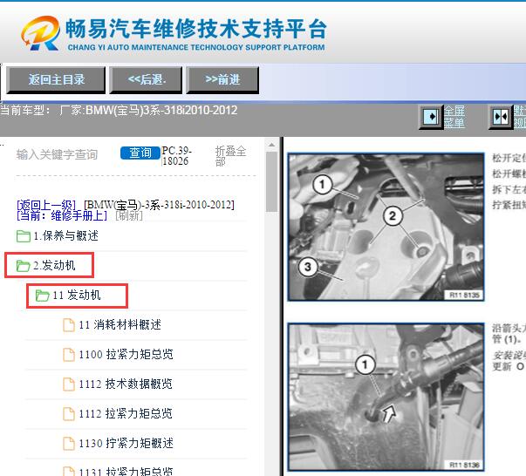Click the open folder icon of 2.发动机
Image resolution: width=526 pixels, height=476 pixels.
click(24, 266)
